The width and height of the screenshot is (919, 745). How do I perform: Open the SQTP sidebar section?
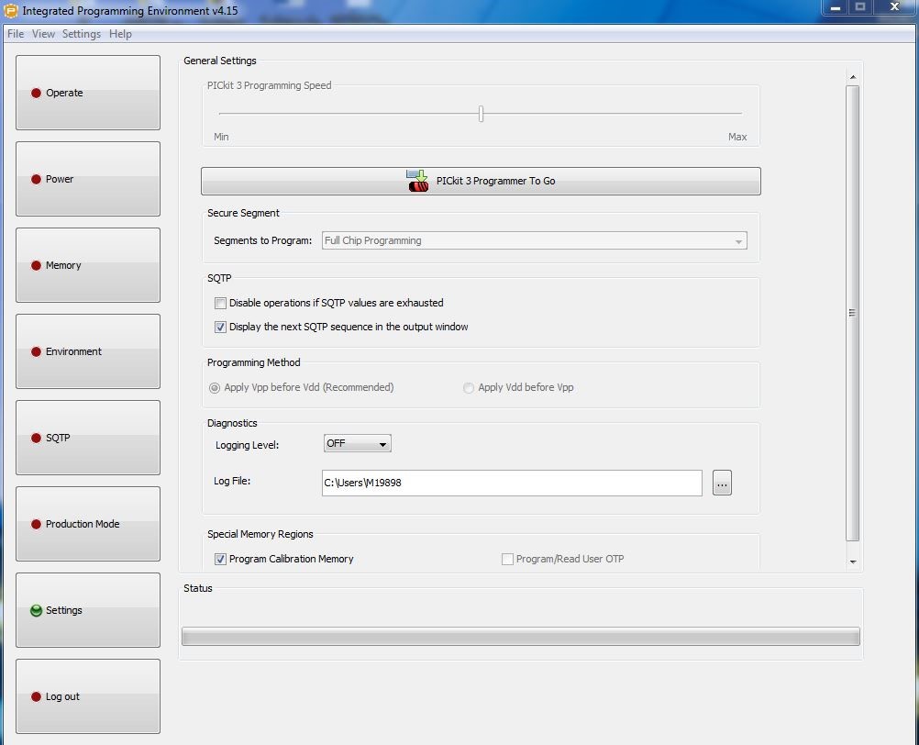(88, 438)
